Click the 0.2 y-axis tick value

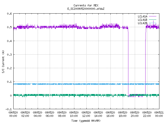point(9,68)
